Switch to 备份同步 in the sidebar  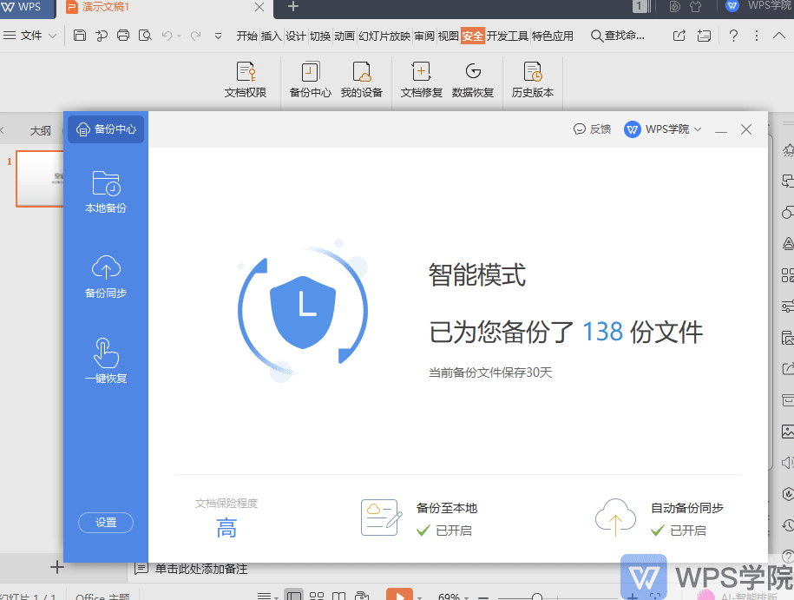[105, 276]
